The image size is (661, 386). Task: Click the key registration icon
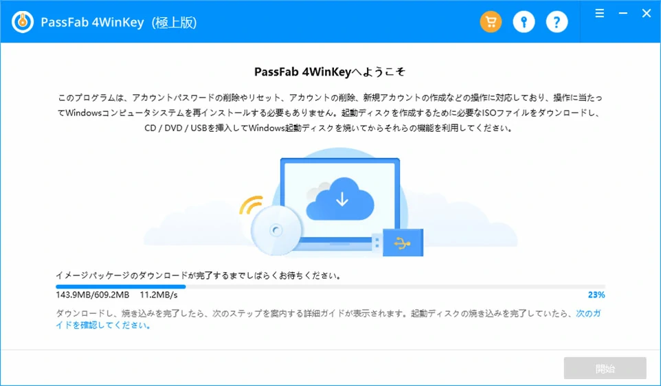point(524,21)
